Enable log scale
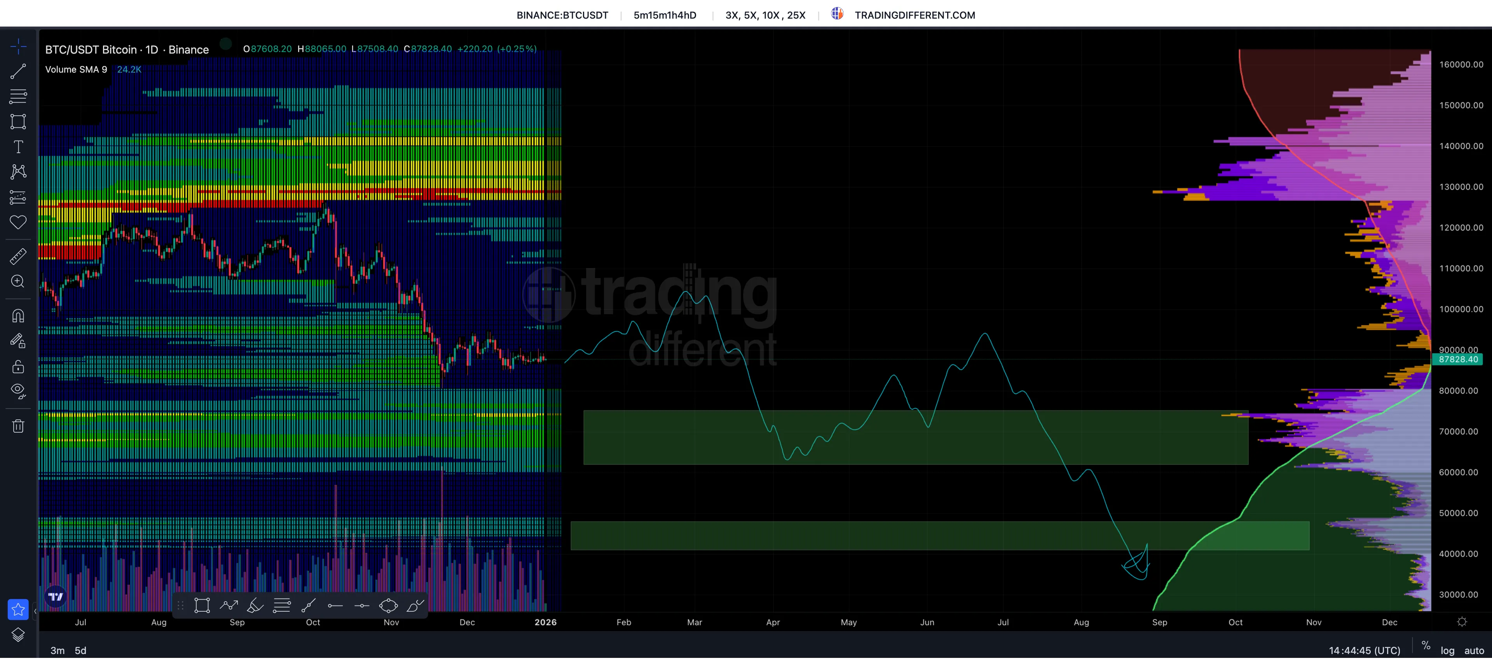Screen dimensions: 1492x661 point(1447,651)
